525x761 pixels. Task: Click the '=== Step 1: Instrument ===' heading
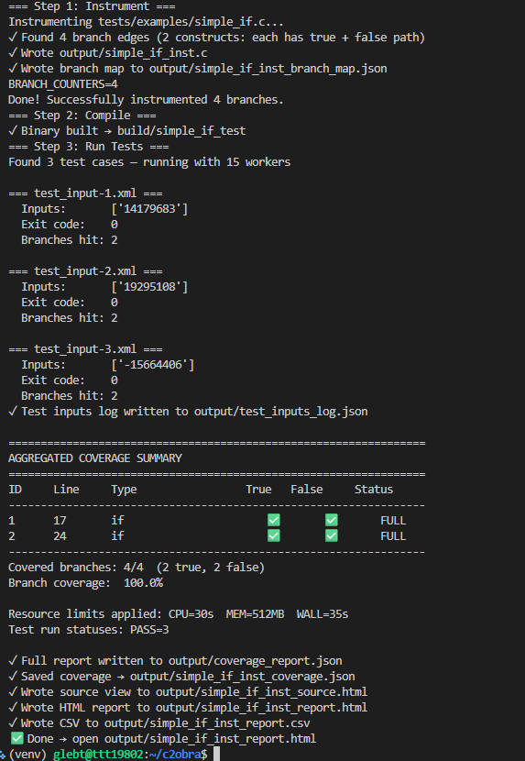92,6
